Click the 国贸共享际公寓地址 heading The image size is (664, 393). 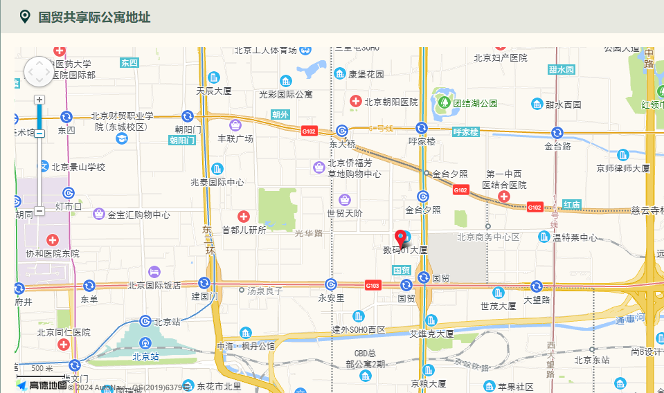pos(94,17)
